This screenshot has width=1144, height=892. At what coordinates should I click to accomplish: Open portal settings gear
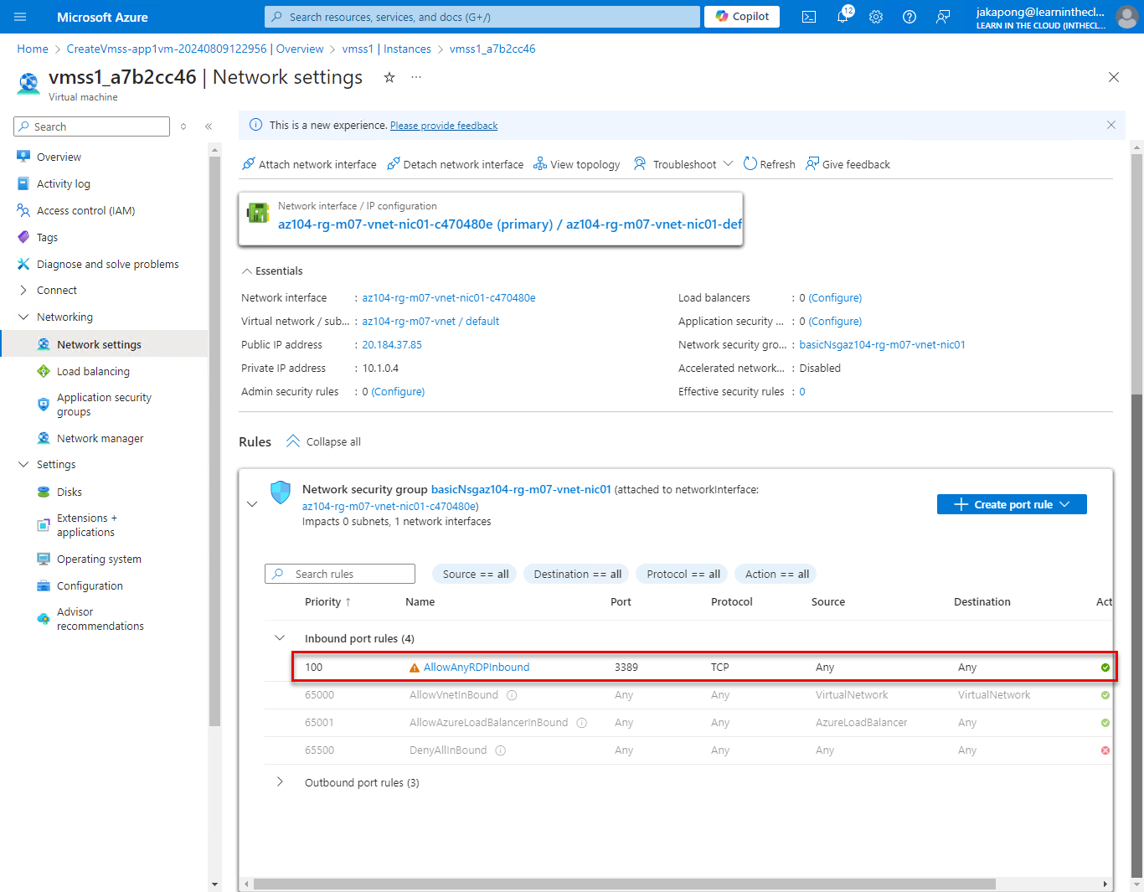[876, 17]
